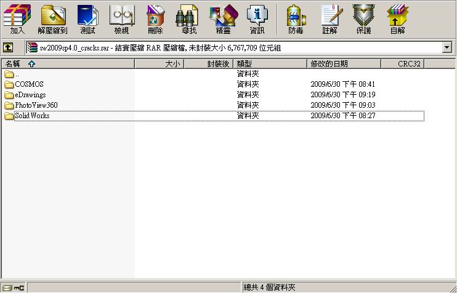
Task: Click the 保護 (Protect) shield icon
Action: (x=364, y=18)
